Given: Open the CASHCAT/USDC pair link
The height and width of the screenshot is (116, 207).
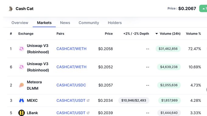Looking at the screenshot, I should pyautogui.click(x=71, y=85).
